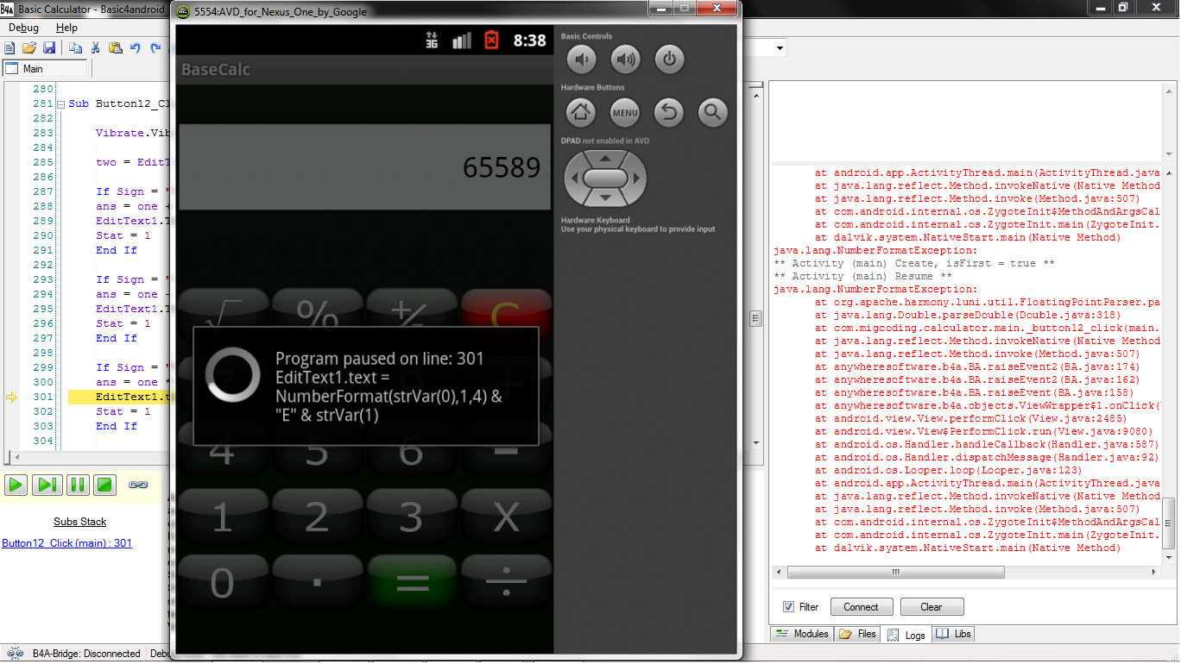
Task: Open the Button12_Click (main) : 301 stack link
Action: pyautogui.click(x=67, y=543)
